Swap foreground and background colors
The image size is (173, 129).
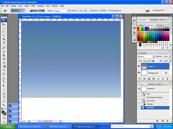pyautogui.click(x=5, y=109)
